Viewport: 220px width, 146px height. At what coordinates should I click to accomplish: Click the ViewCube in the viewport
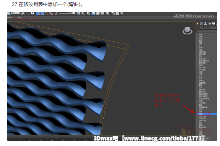pyautogui.click(x=187, y=30)
